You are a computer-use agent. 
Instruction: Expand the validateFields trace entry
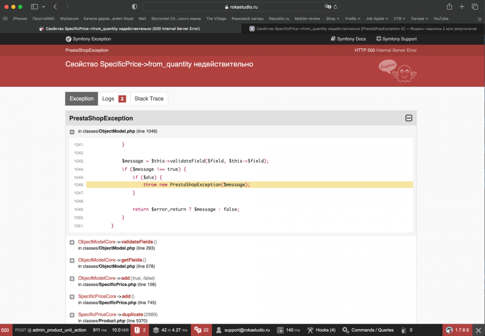point(72,243)
